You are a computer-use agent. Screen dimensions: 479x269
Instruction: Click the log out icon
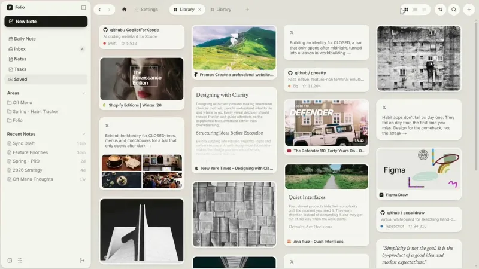coord(82,261)
